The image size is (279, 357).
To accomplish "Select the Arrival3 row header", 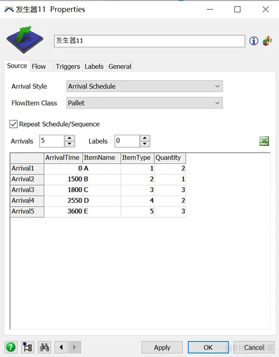I will [x=27, y=190].
